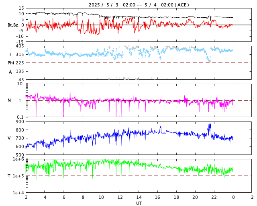257x206 pixels.
Task: Click the plot title with ACE date range
Action: [139, 5]
